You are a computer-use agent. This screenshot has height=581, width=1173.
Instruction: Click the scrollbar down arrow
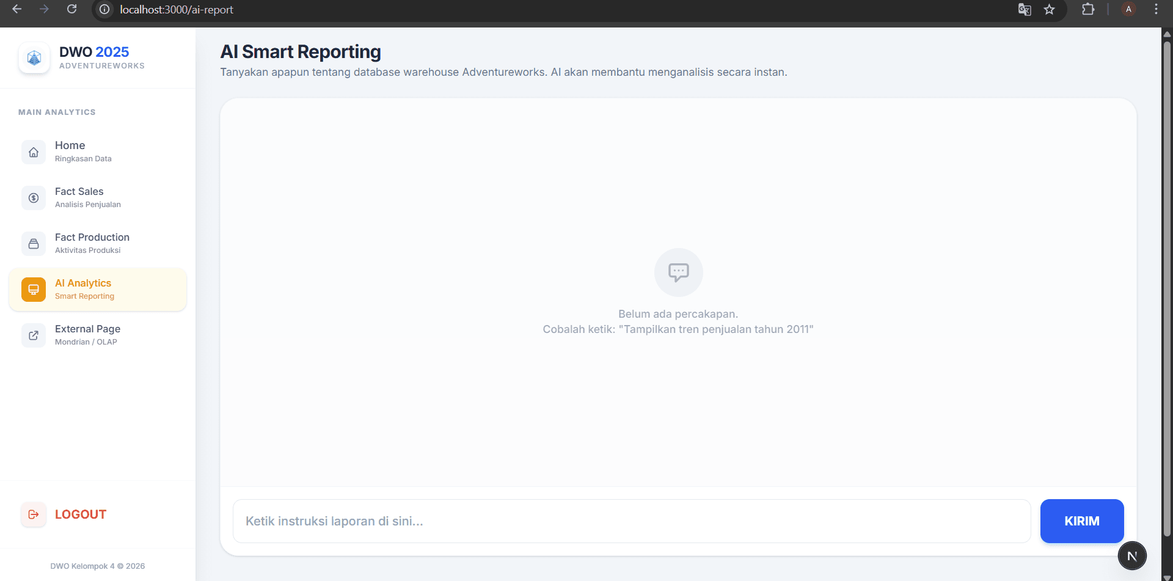[1167, 577]
